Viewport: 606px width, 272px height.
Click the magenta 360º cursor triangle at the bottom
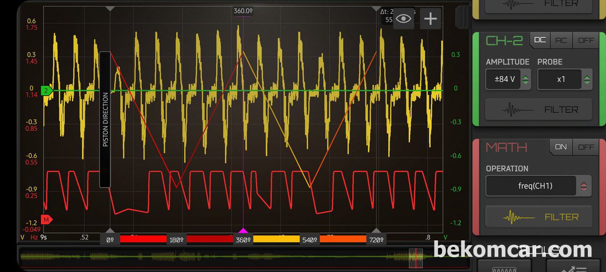pos(243,231)
